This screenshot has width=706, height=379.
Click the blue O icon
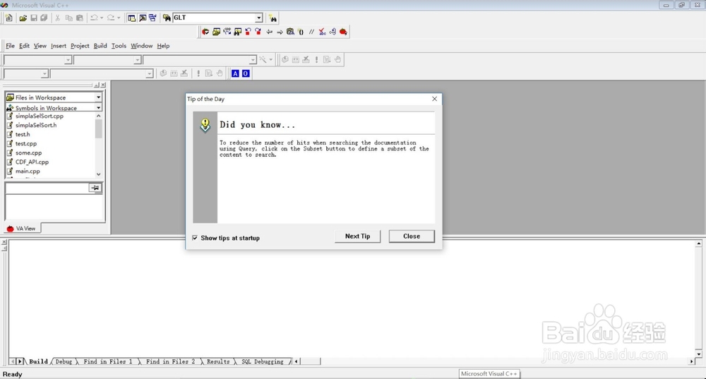pyautogui.click(x=246, y=73)
